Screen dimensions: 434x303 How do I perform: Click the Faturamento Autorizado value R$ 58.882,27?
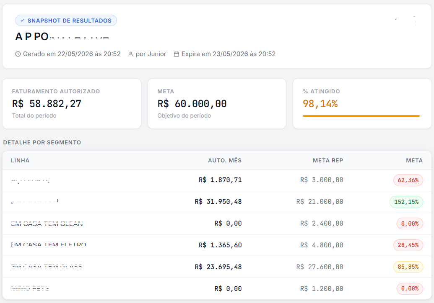tap(47, 104)
